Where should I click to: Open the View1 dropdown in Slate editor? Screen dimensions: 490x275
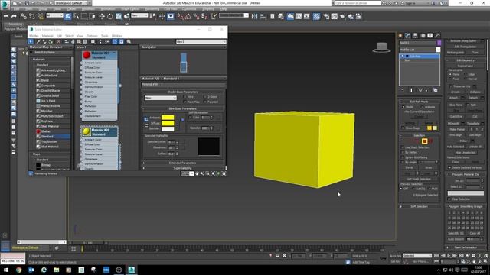point(201,42)
